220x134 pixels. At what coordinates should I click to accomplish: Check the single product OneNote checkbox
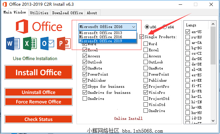coord(146,68)
